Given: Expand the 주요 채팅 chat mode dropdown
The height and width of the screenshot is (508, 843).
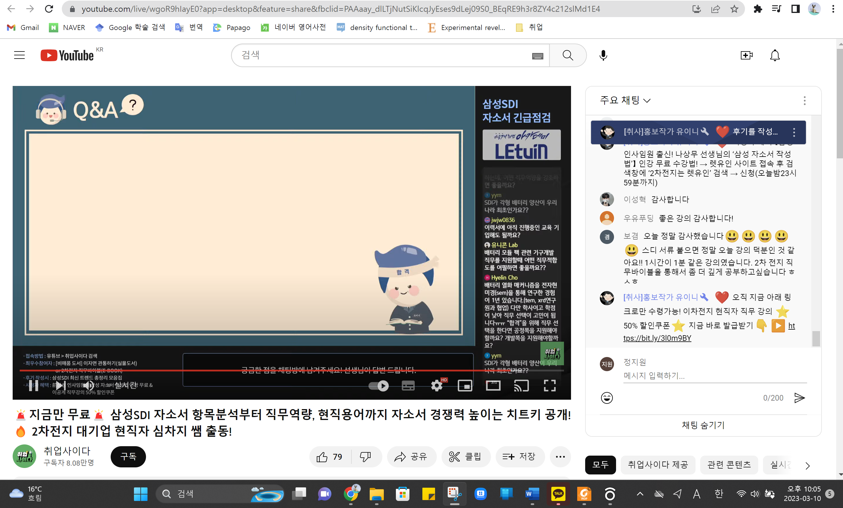Looking at the screenshot, I should pos(625,100).
